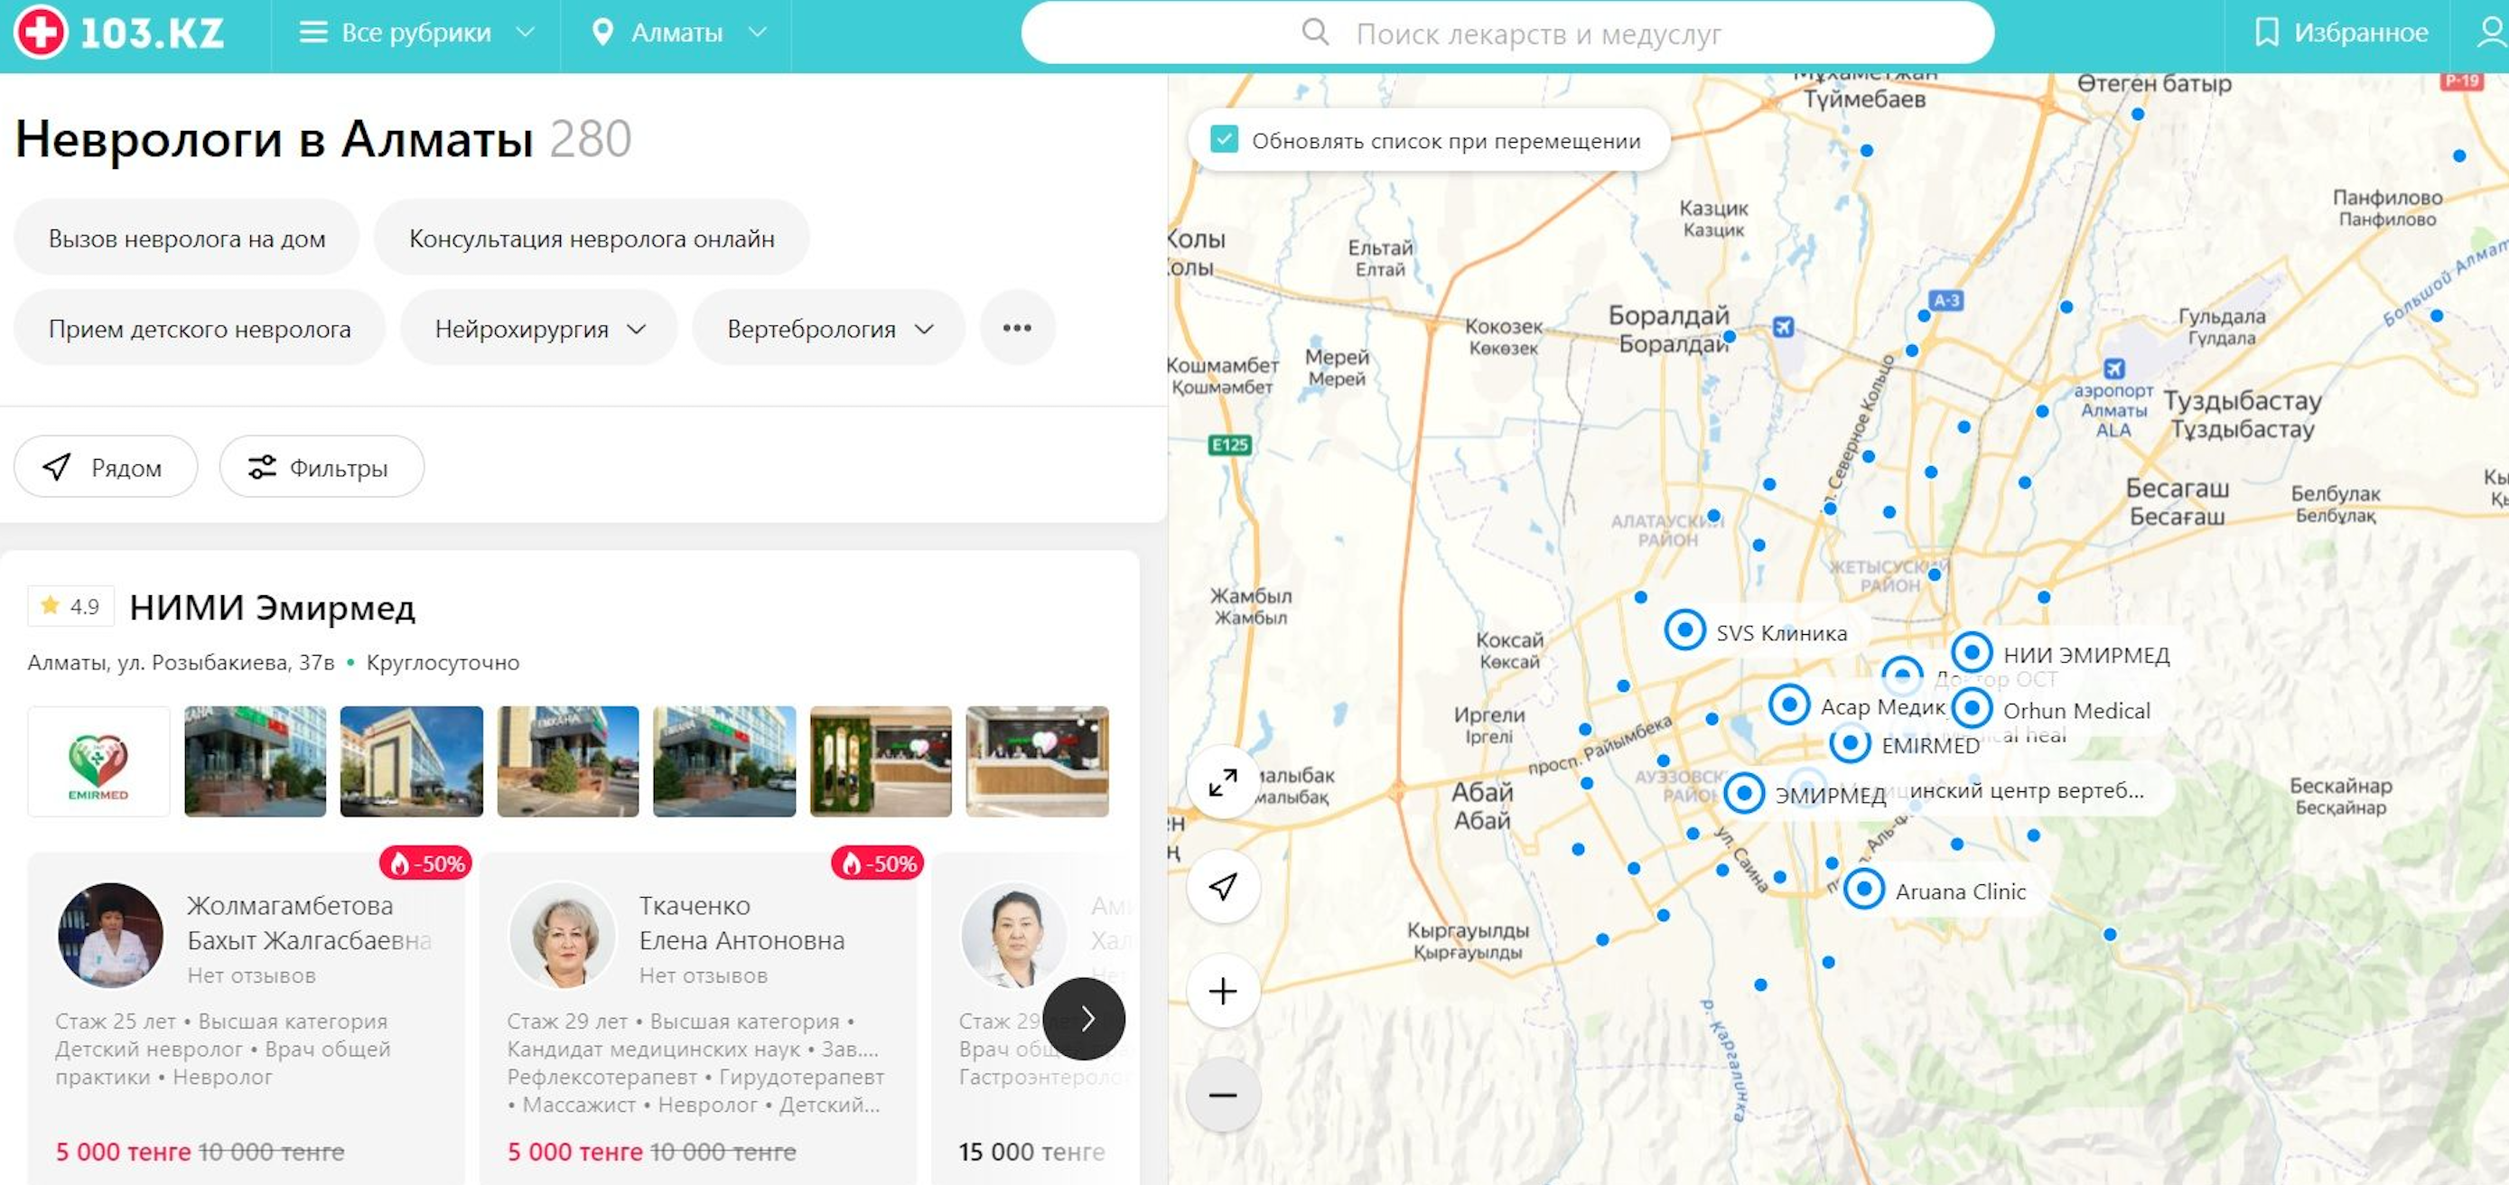This screenshot has height=1185, width=2509.
Task: Select the Асар Медик map marker
Action: pyautogui.click(x=1789, y=704)
